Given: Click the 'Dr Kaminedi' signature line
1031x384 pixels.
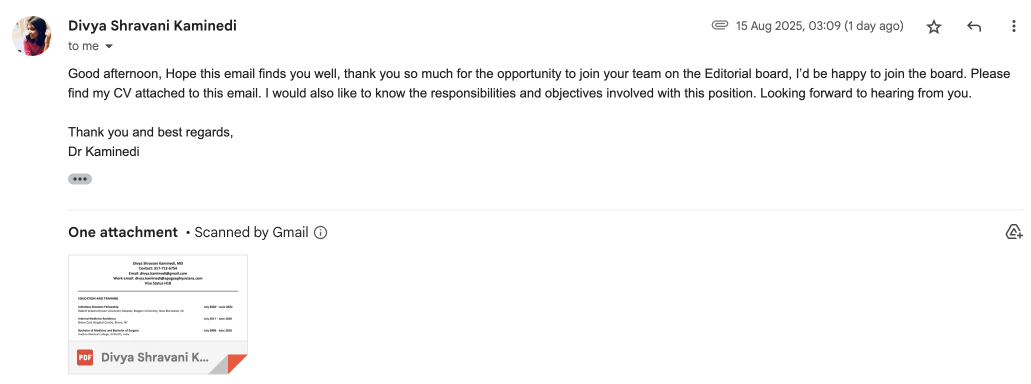Looking at the screenshot, I should click(104, 151).
